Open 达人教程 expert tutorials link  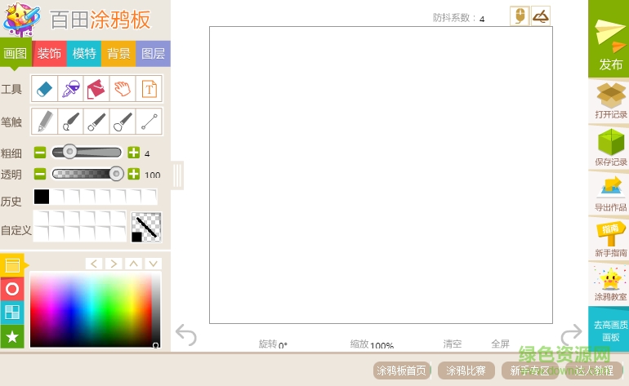(x=594, y=370)
